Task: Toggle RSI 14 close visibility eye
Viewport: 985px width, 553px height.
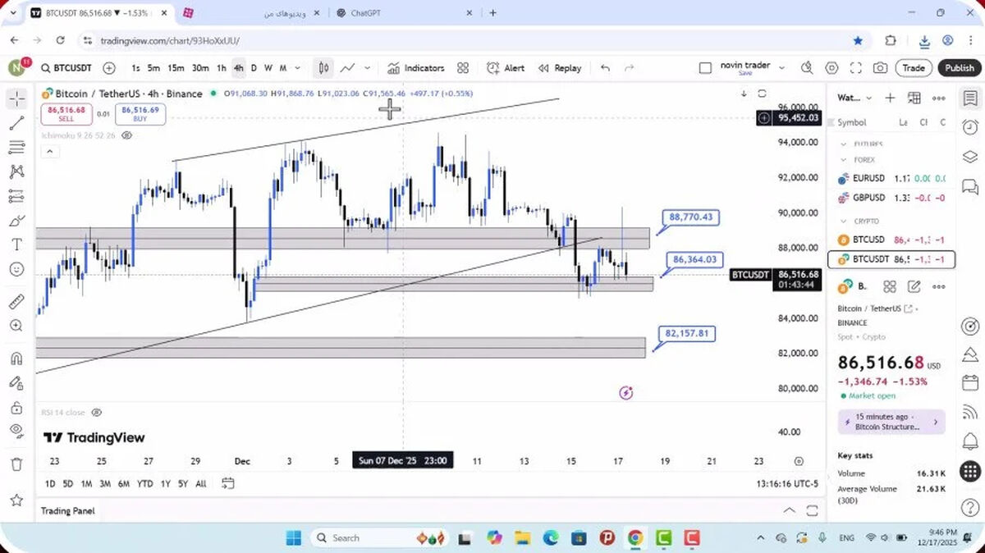Action: point(97,412)
